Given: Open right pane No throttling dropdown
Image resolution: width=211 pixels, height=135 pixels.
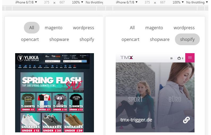Looking at the screenshot, I should [x=197, y=2].
